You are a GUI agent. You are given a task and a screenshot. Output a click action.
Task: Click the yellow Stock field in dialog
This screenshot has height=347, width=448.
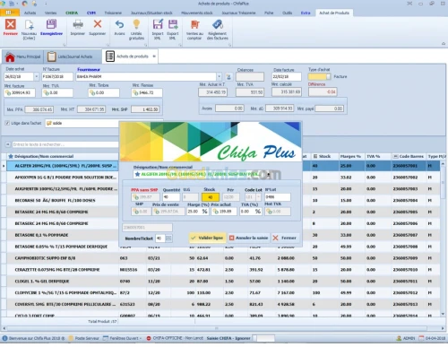pos(211,197)
